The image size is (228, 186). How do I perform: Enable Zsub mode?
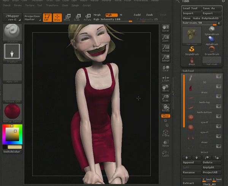pyautogui.click(x=149, y=15)
